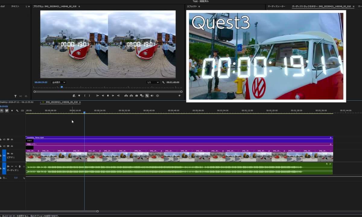
Task: Toggle V3 track output eye icon
Action: click(x=12, y=140)
